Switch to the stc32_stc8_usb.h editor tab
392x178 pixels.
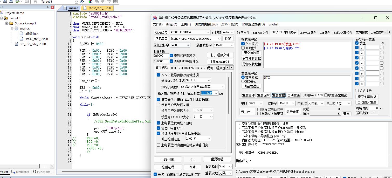tap(100, 8)
